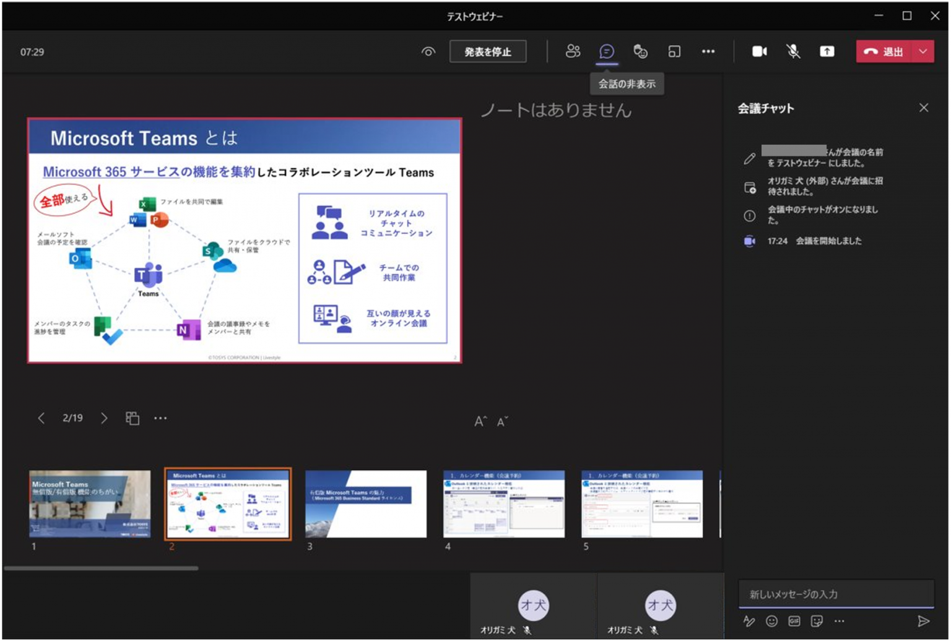Viewport: 951px width, 642px height.
Task: Click the 退出 leave button
Action: (x=884, y=52)
